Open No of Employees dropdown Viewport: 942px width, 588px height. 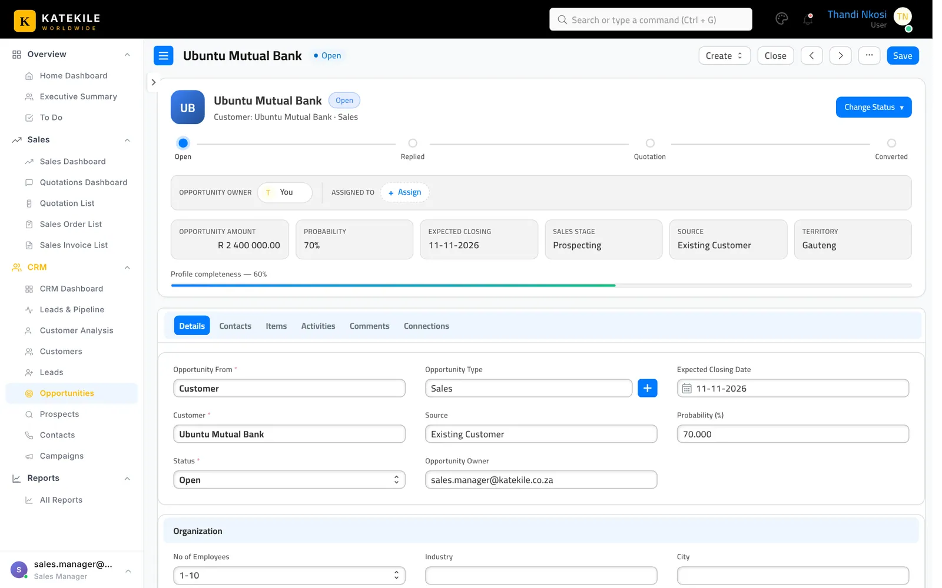point(289,576)
